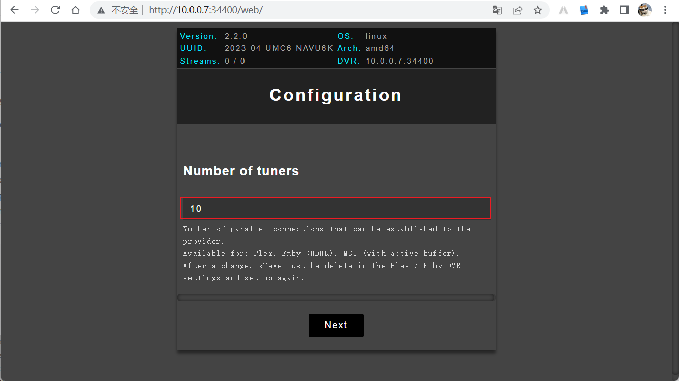This screenshot has height=381, width=679.
Task: Click the Configuration heading
Action: tap(336, 95)
